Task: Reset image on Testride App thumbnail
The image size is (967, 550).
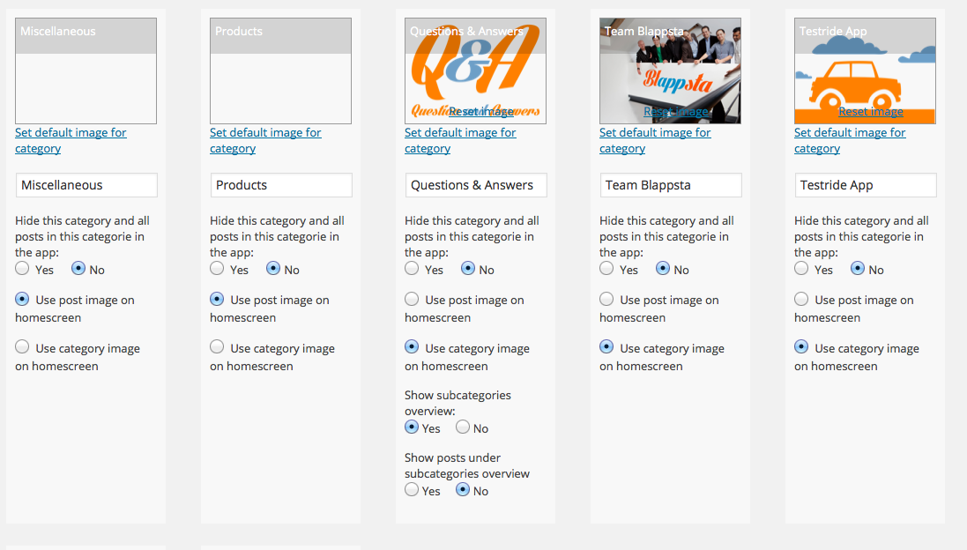Action: 871,112
